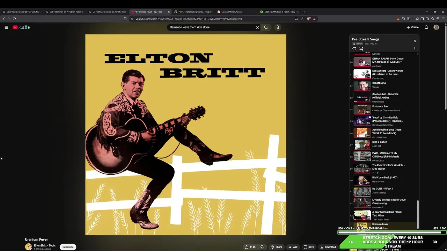The image size is (447, 251).
Task: Toggle playlist shuffle
Action: (361, 49)
